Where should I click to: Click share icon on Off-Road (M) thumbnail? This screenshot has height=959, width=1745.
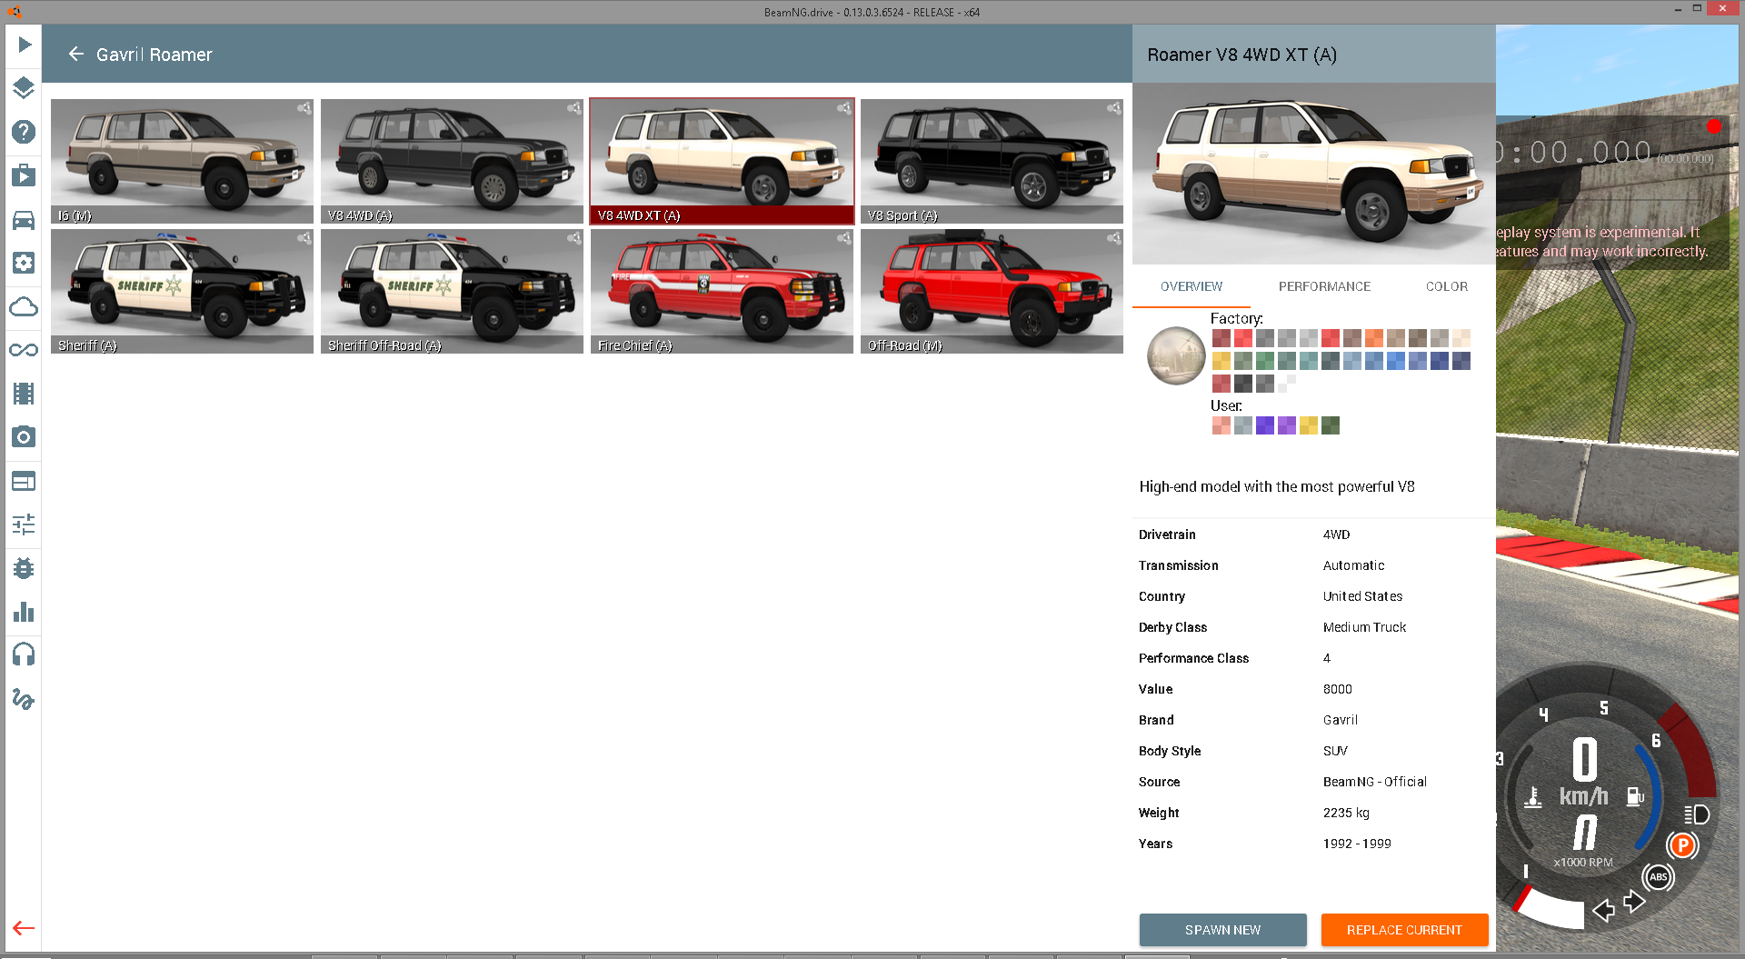tap(1113, 238)
